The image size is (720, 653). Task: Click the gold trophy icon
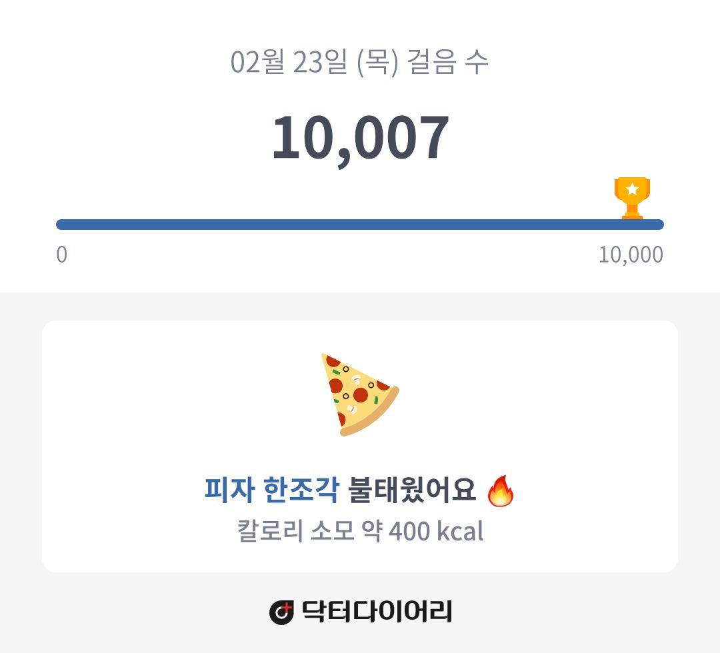point(632,198)
